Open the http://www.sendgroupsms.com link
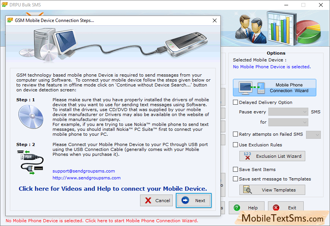Viewport: 330px width, 226px height. [86, 178]
